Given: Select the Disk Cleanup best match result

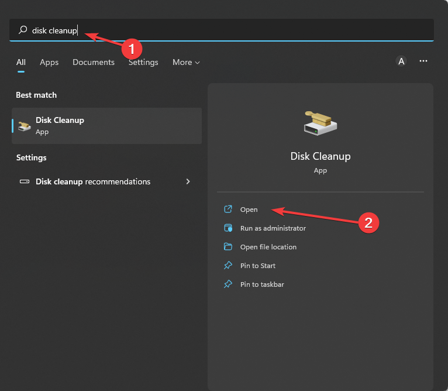Looking at the screenshot, I should pos(106,126).
